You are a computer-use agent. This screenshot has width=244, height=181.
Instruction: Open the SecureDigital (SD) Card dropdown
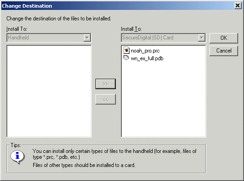click(164, 38)
